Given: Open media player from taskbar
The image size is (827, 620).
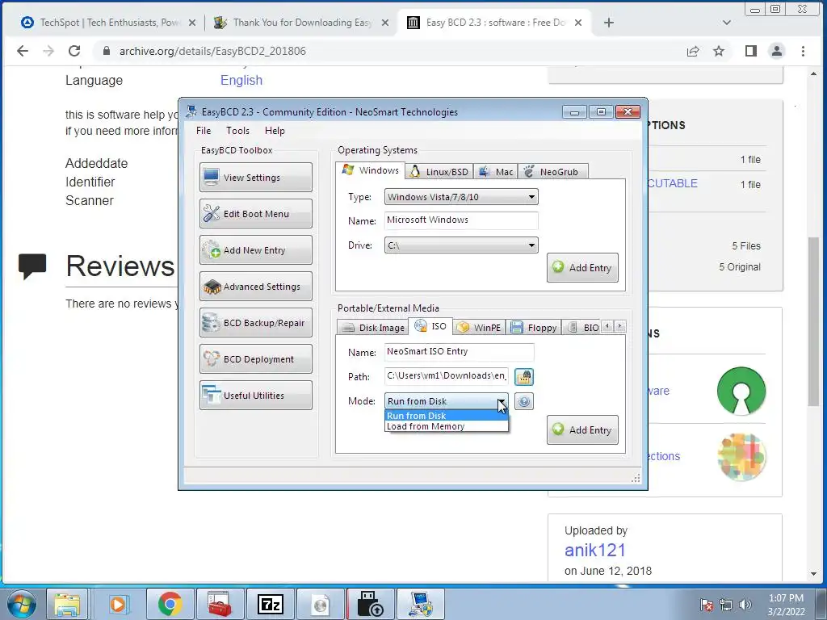Looking at the screenshot, I should (117, 604).
